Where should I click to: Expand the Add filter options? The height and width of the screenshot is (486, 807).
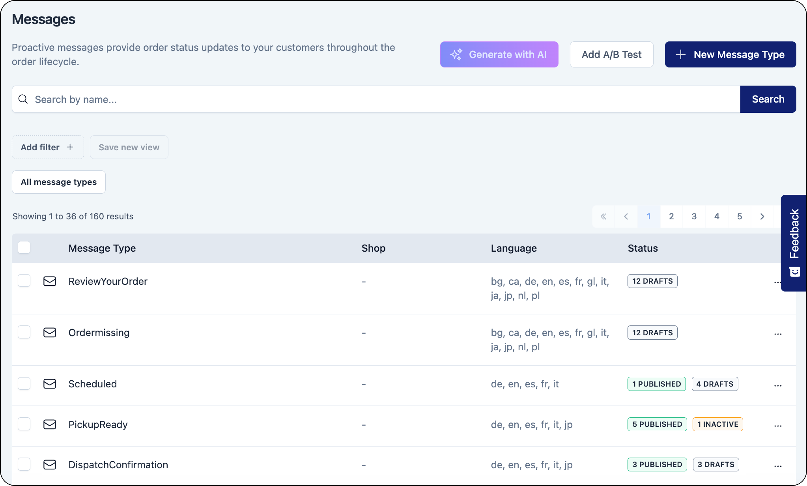tap(48, 147)
